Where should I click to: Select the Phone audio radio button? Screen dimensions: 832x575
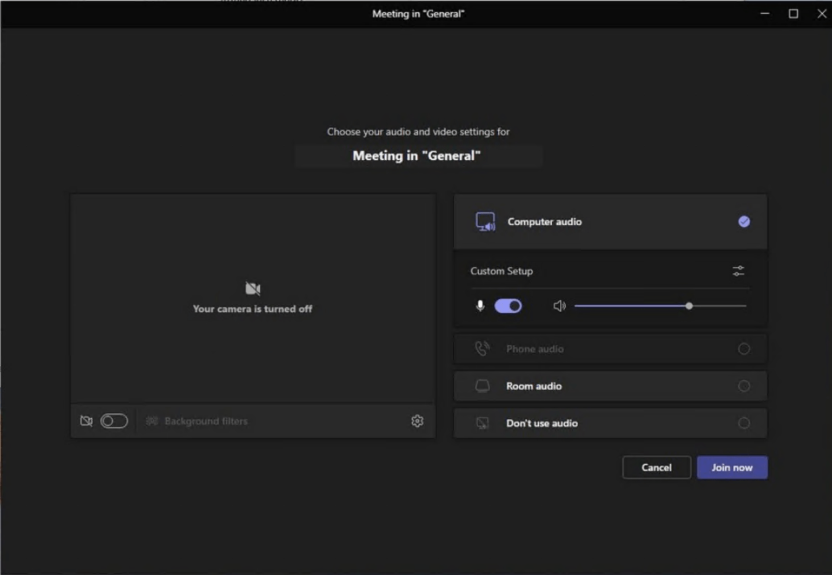pyautogui.click(x=743, y=348)
